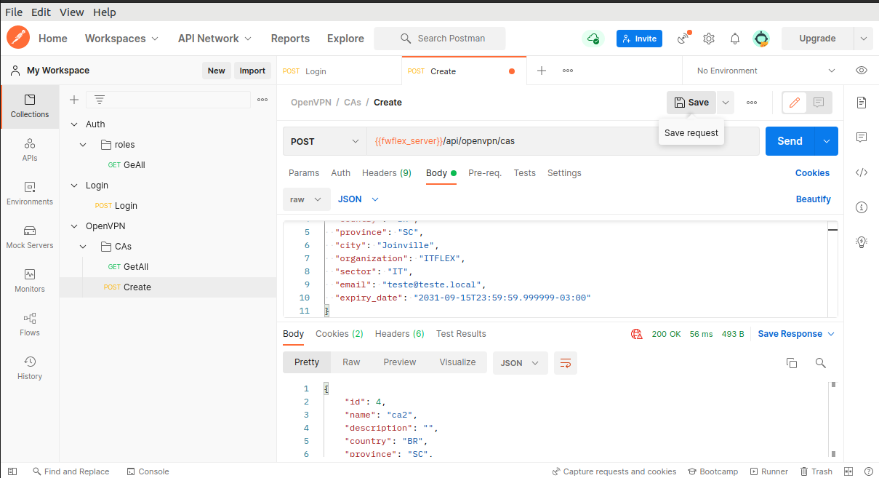This screenshot has height=478, width=879.
Task: Open the Workspaces dropdown
Action: 121,39
